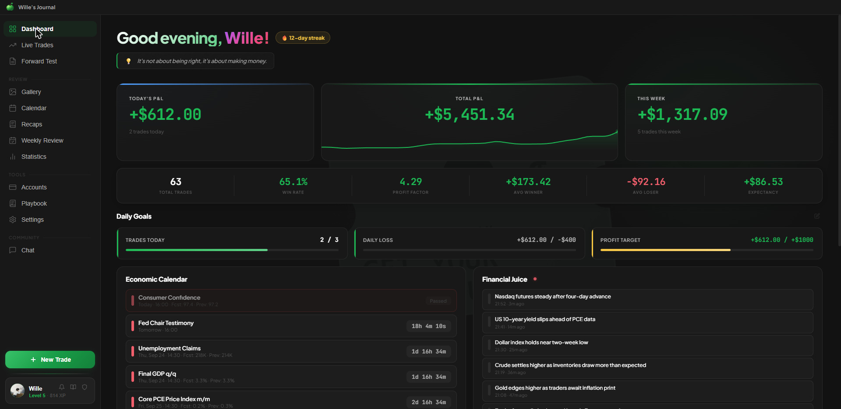Open the Dashboard page in the sidebar
This screenshot has width=841, height=409.
pyautogui.click(x=50, y=29)
